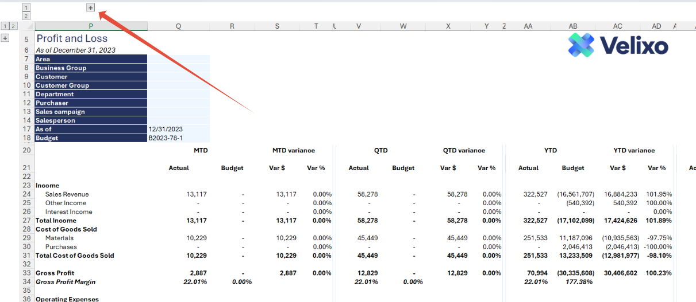Select column V header

tap(359, 26)
